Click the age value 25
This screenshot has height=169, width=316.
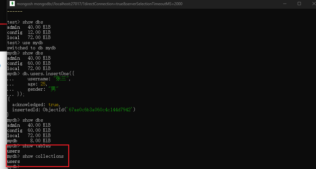pos(43,84)
